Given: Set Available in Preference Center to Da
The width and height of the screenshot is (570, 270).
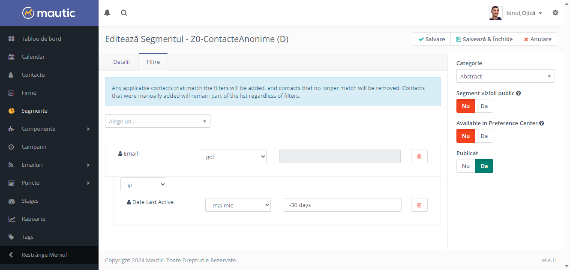Looking at the screenshot, I should [484, 136].
